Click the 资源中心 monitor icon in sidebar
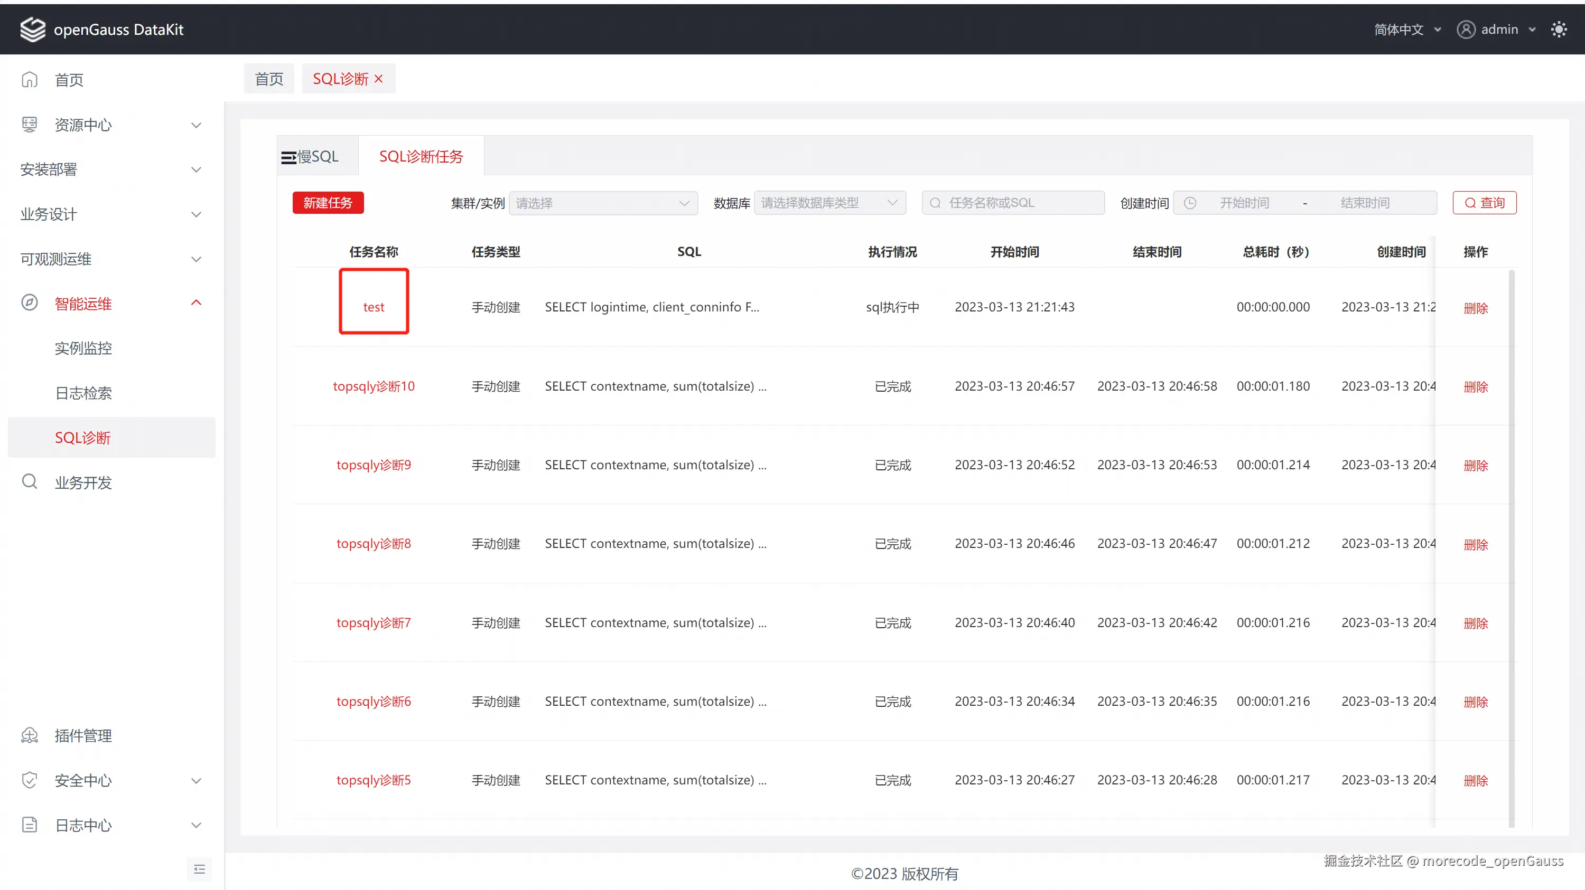The width and height of the screenshot is (1585, 890). tap(30, 125)
